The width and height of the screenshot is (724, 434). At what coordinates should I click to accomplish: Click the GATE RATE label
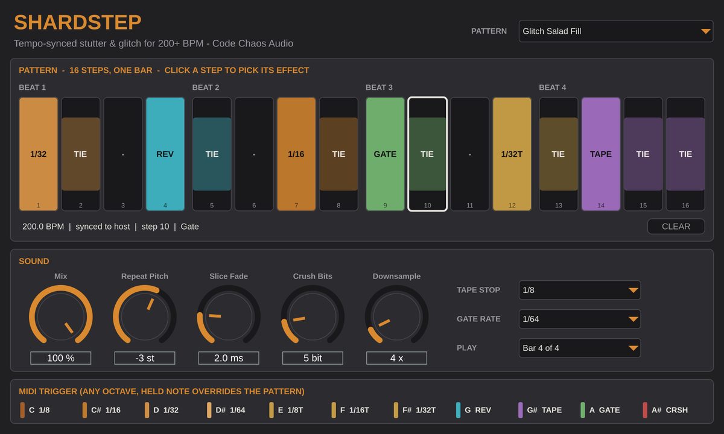tap(478, 319)
